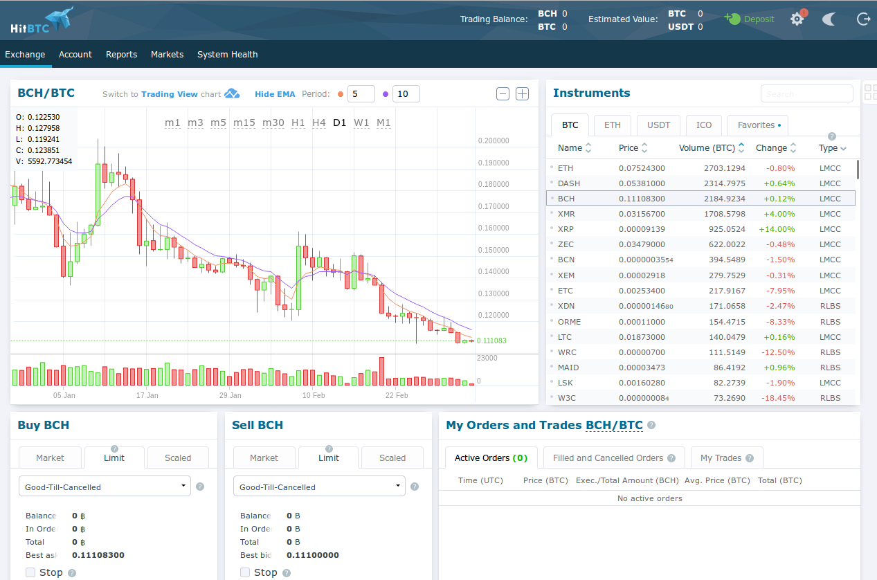Click the logout arrow icon

(x=863, y=19)
